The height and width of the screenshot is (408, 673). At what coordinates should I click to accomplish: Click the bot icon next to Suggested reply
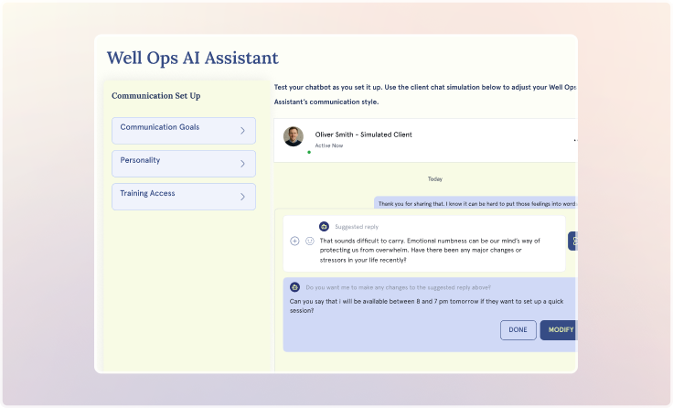coord(324,226)
